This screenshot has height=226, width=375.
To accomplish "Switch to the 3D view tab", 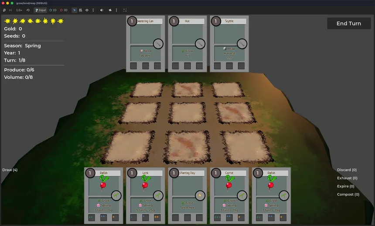I will click(64, 10).
